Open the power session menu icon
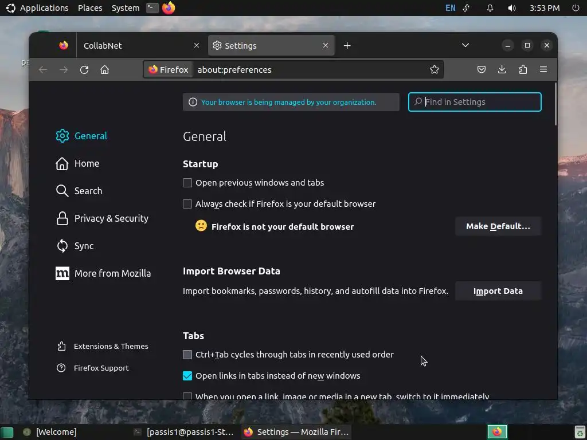Image resolution: width=587 pixels, height=440 pixels. [x=576, y=8]
